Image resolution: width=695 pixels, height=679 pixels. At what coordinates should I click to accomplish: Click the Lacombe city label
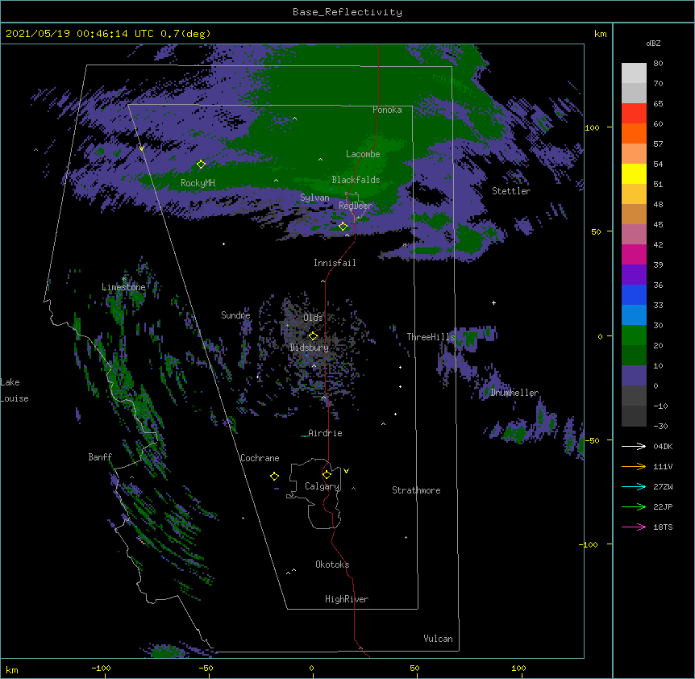click(363, 154)
